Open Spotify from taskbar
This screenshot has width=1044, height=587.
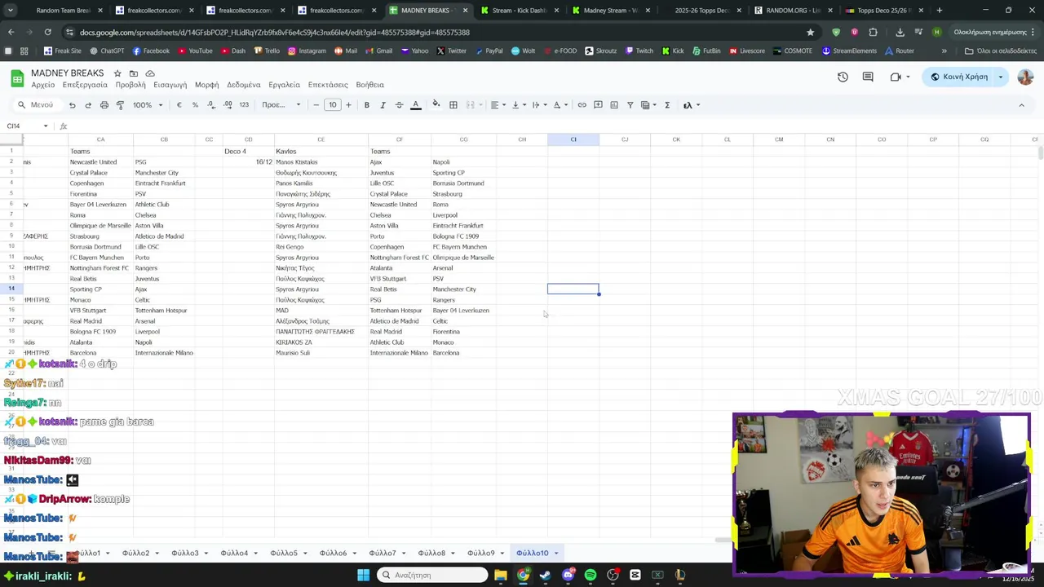591,575
